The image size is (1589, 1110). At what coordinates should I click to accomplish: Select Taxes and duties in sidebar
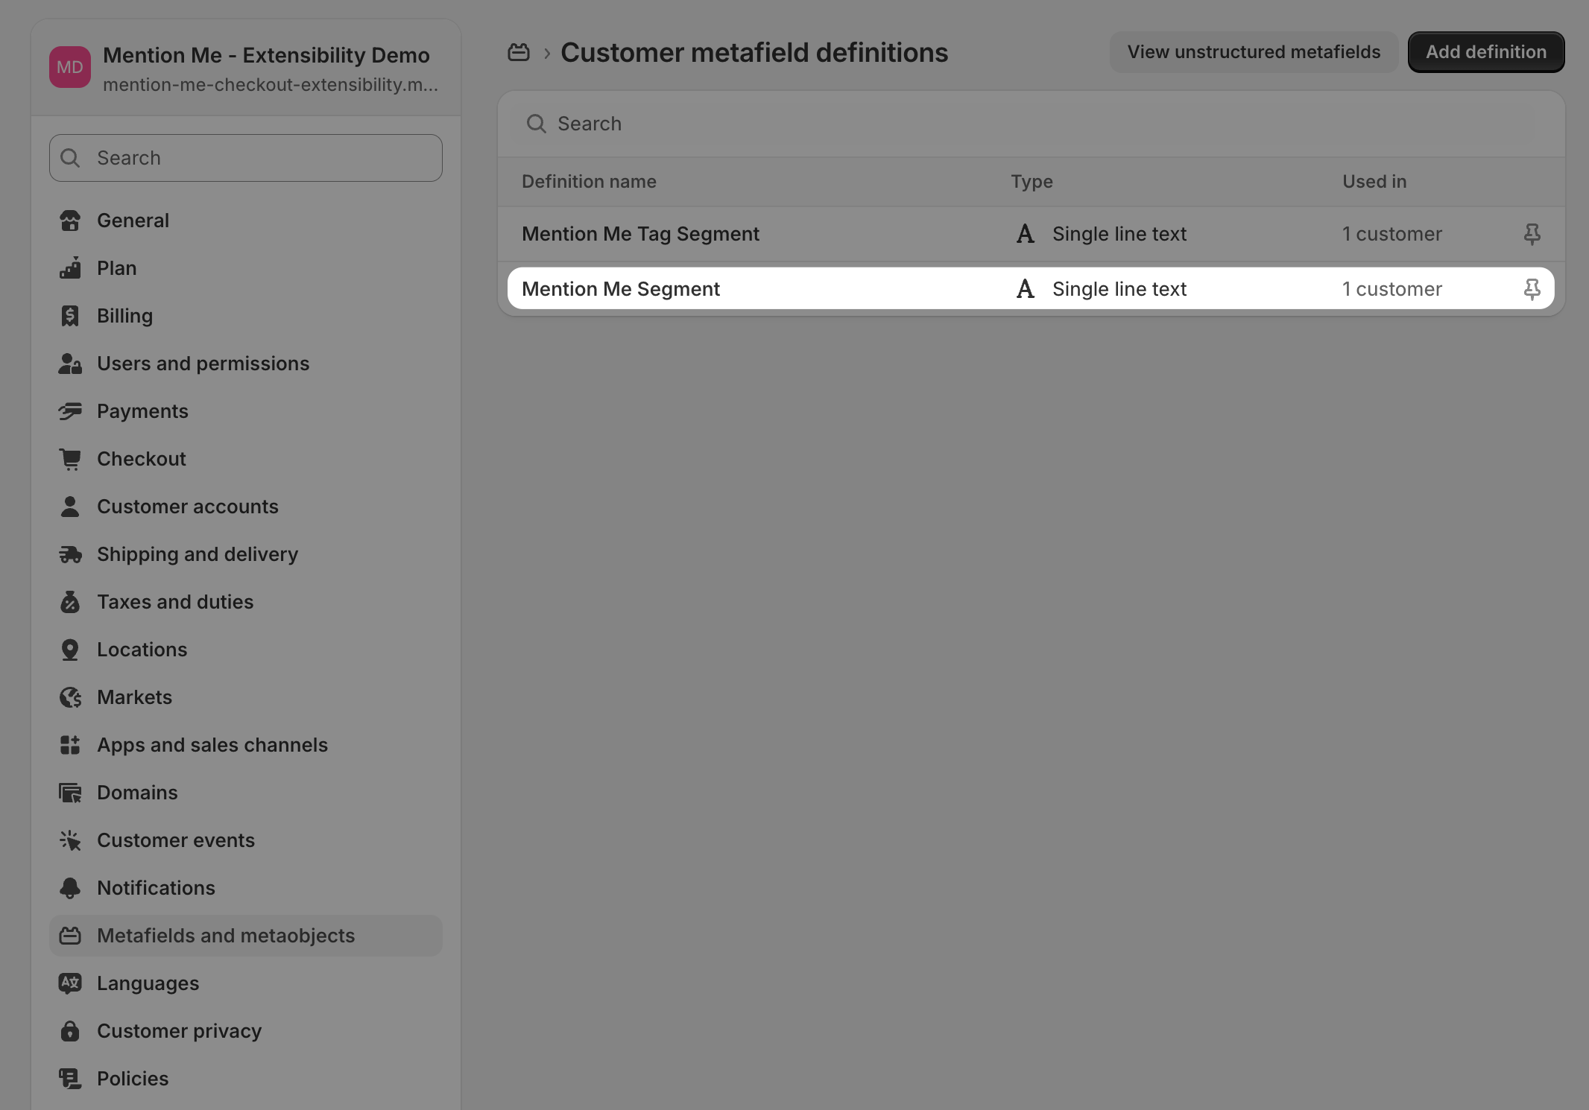[175, 602]
